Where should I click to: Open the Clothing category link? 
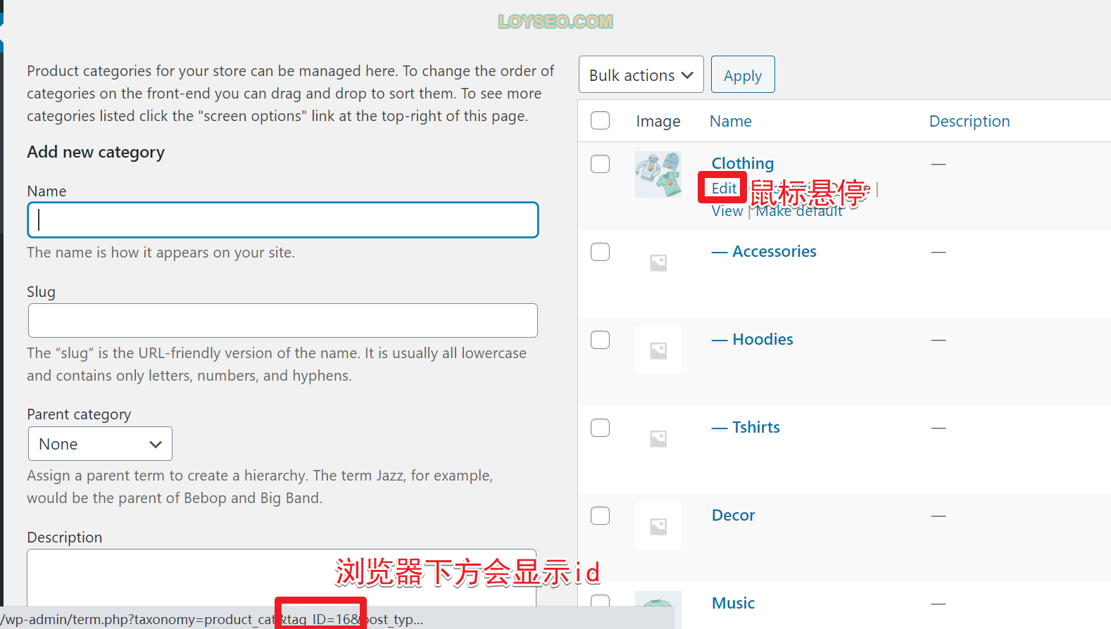742,163
